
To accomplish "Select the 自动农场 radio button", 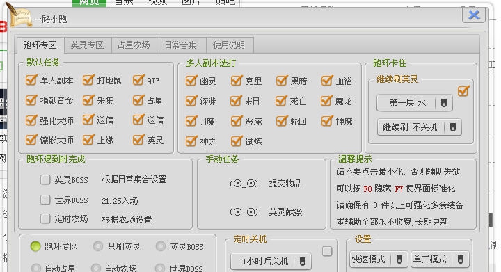I will [96, 268].
